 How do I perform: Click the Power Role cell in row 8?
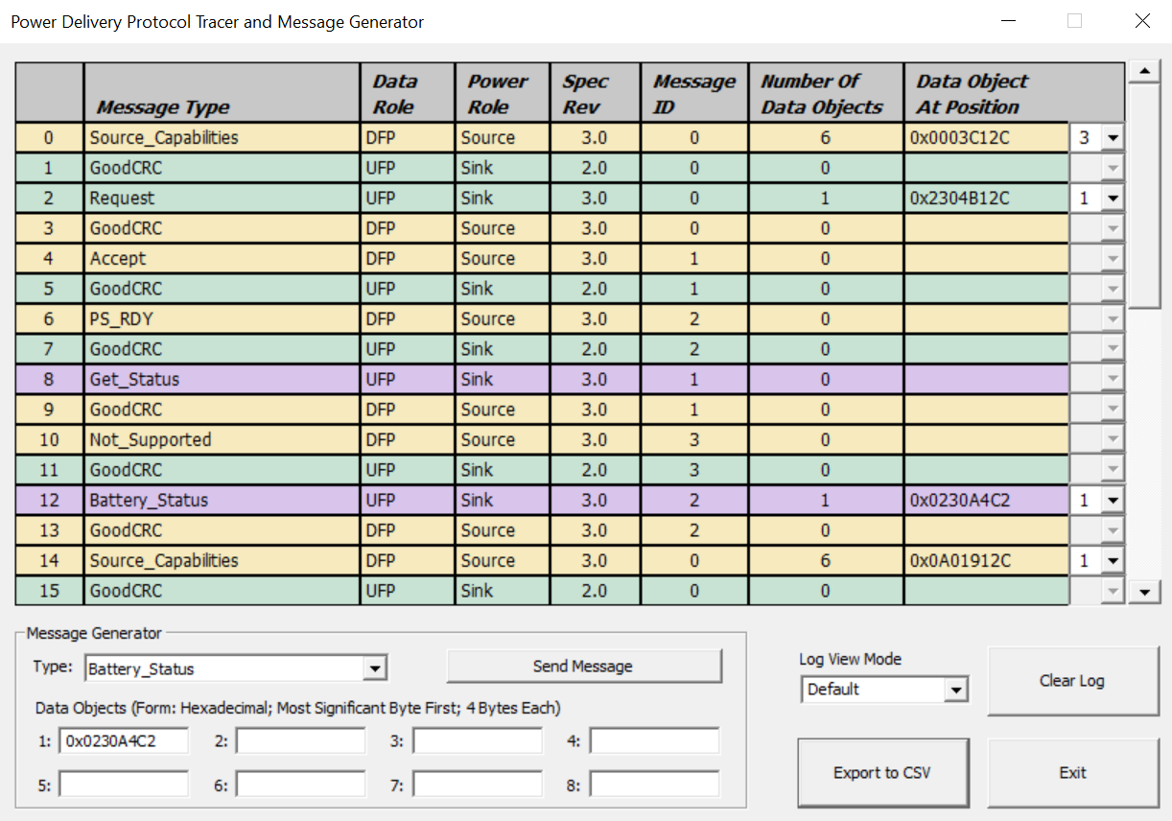503,379
